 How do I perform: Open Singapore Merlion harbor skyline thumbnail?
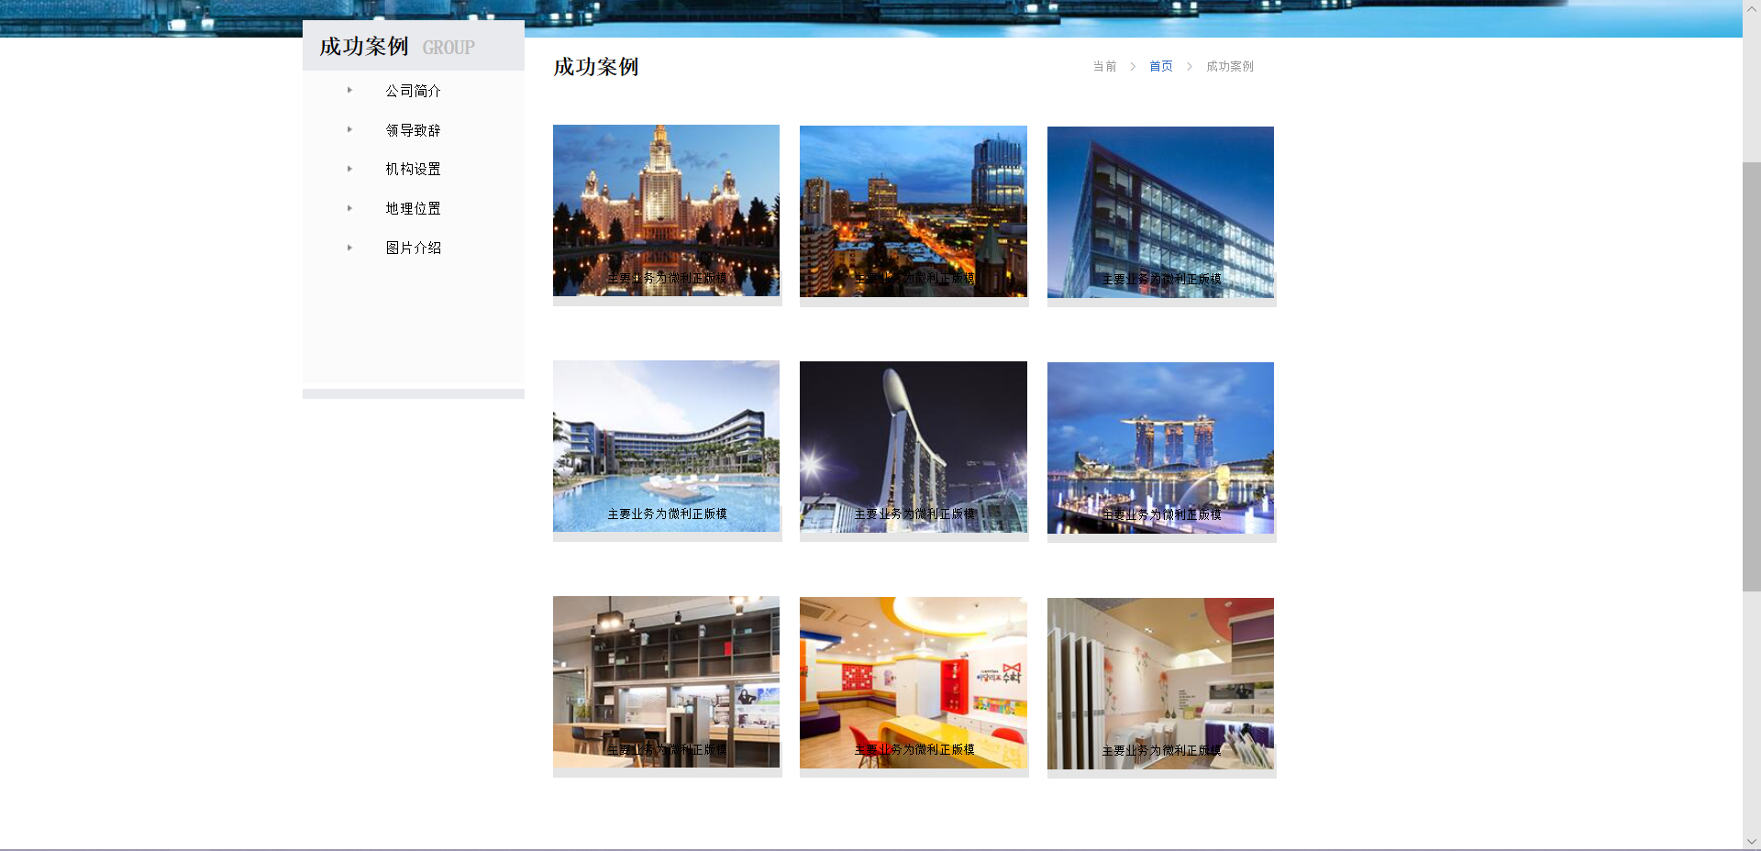tap(1160, 448)
